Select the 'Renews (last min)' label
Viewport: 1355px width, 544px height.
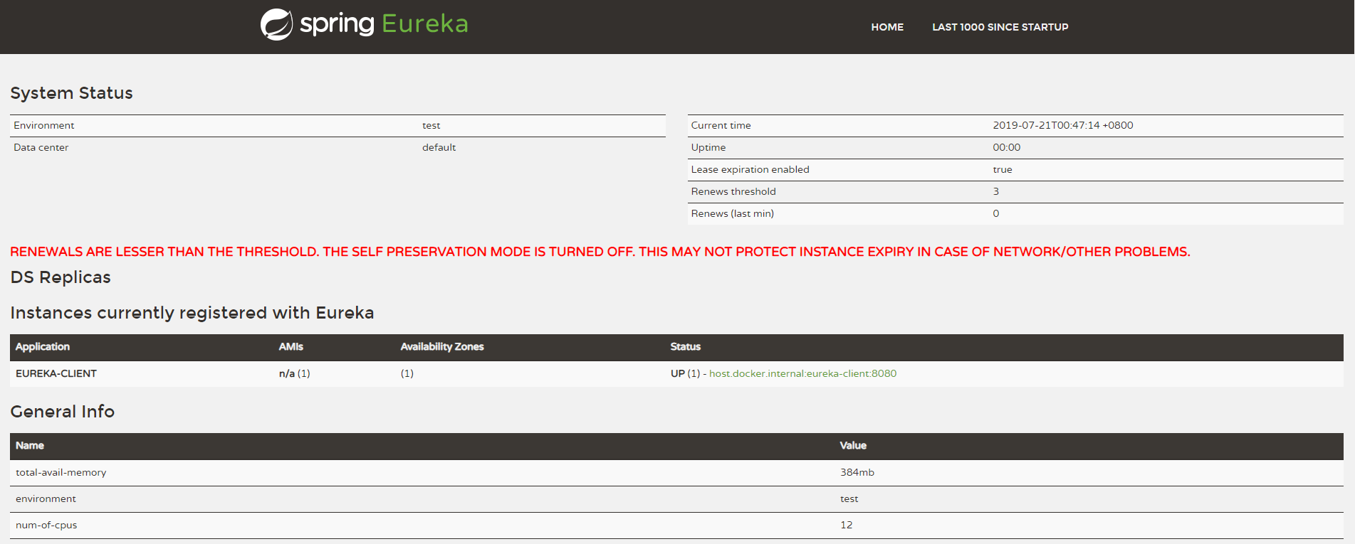(732, 213)
